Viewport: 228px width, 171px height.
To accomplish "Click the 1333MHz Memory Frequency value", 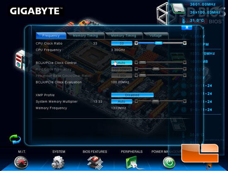I will [119, 108].
